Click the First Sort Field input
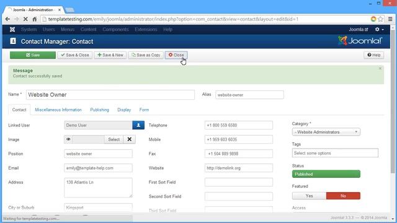 pyautogui.click(x=238, y=182)
